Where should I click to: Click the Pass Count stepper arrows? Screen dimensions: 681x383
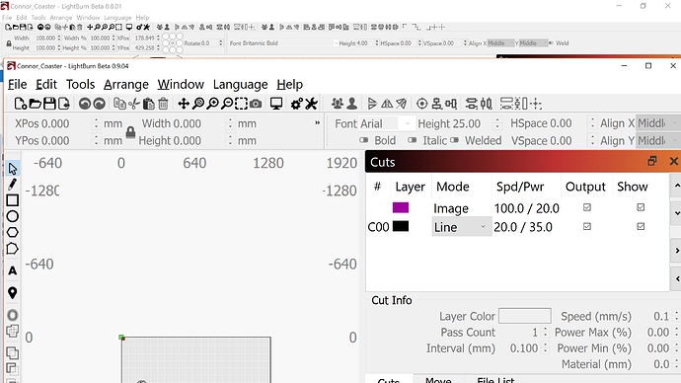pos(545,333)
